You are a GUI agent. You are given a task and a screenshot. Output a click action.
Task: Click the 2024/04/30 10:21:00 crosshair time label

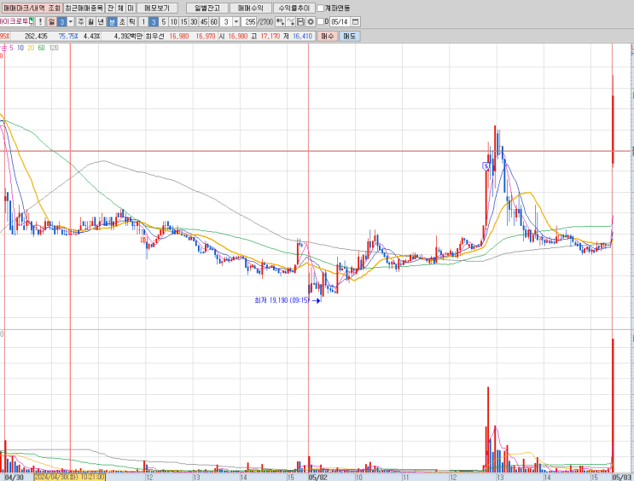click(x=70, y=477)
